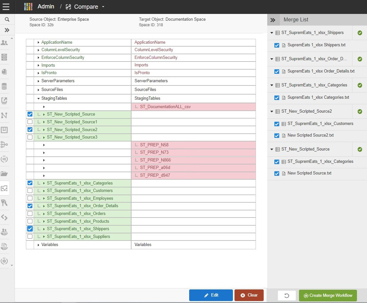Click the green status check for ST_SupremEats_1_xlsx_Shippers
The image size is (367, 303).
(360, 33)
